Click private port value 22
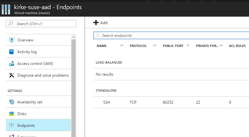The image size is (249, 137). tap(198, 102)
